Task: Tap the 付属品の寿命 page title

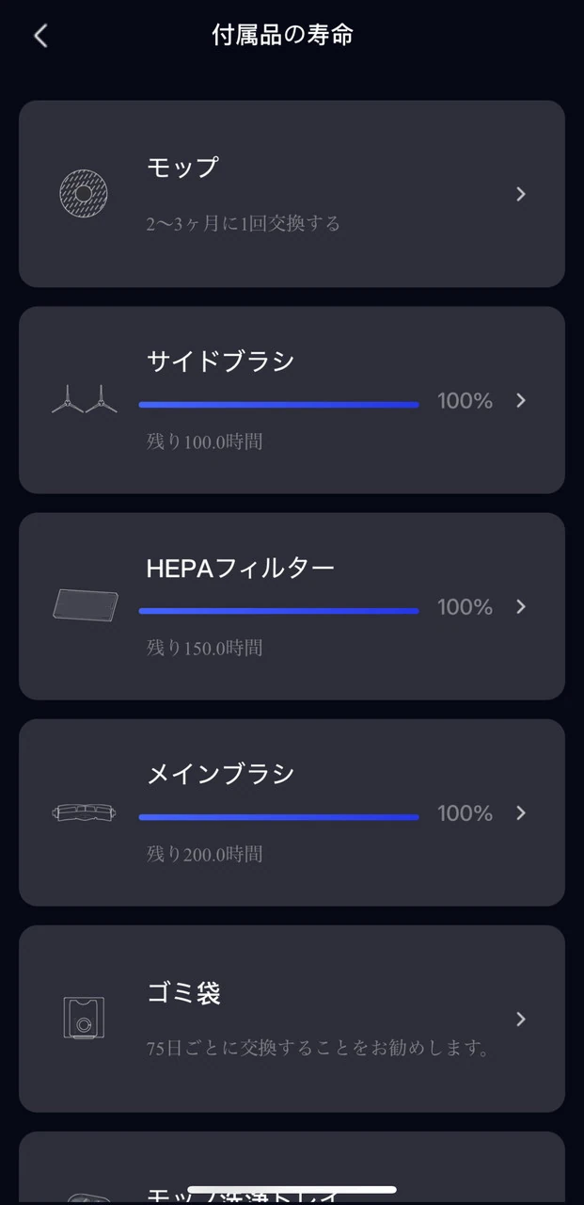Action: 282,36
